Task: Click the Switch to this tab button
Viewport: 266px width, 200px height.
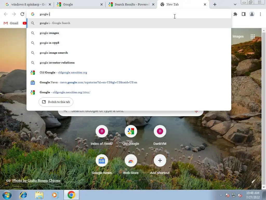Action: coord(56,102)
